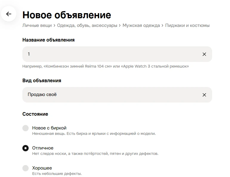Choose 'Хорошее' condition radio button

[x=26, y=168]
